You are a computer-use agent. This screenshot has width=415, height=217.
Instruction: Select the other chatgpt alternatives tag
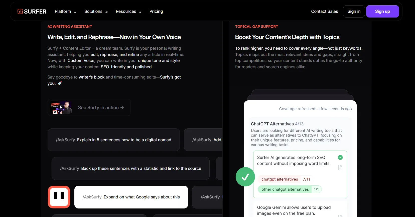pyautogui.click(x=290, y=189)
